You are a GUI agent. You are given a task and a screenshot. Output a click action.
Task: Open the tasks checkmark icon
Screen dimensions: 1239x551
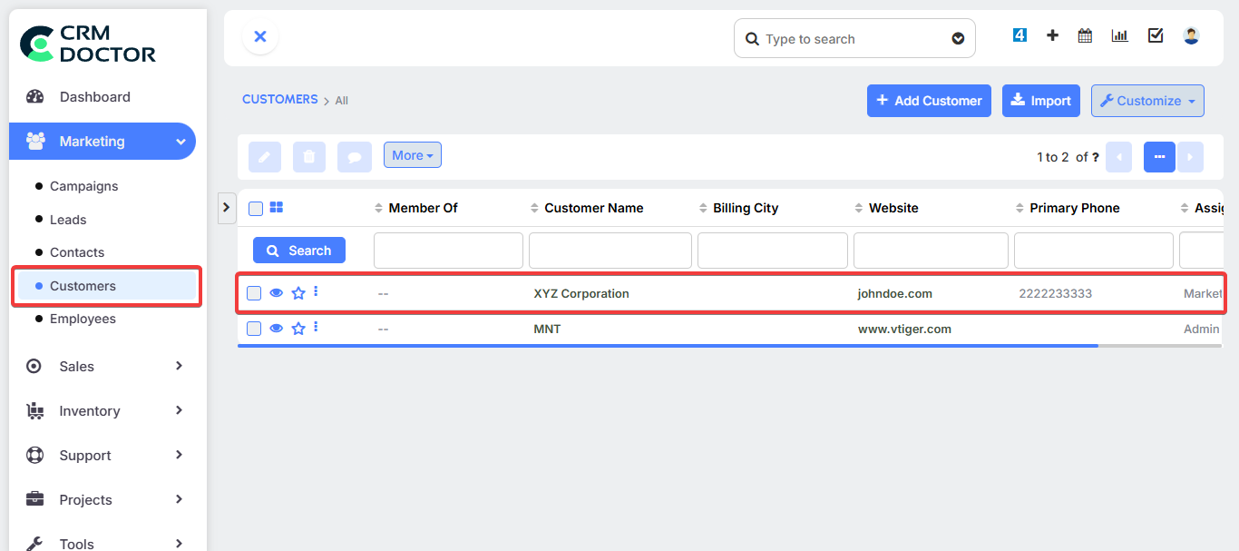coord(1156,36)
